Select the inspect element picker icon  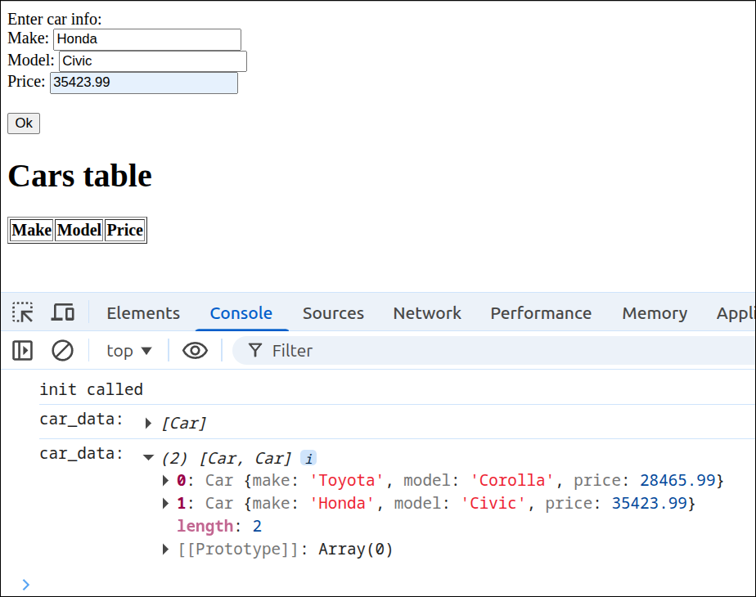pyautogui.click(x=22, y=312)
